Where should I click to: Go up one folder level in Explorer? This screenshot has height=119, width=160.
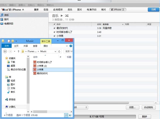[x=19, y=51]
